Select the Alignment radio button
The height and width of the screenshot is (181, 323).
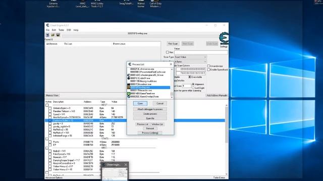point(193,84)
